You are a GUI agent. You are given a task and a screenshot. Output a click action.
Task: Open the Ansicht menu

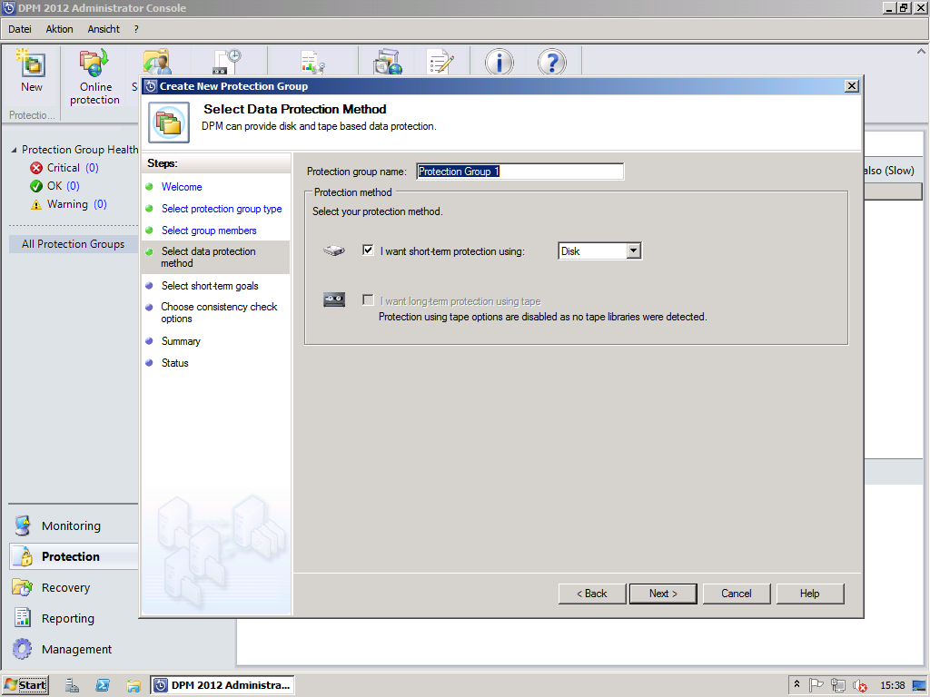coord(104,29)
